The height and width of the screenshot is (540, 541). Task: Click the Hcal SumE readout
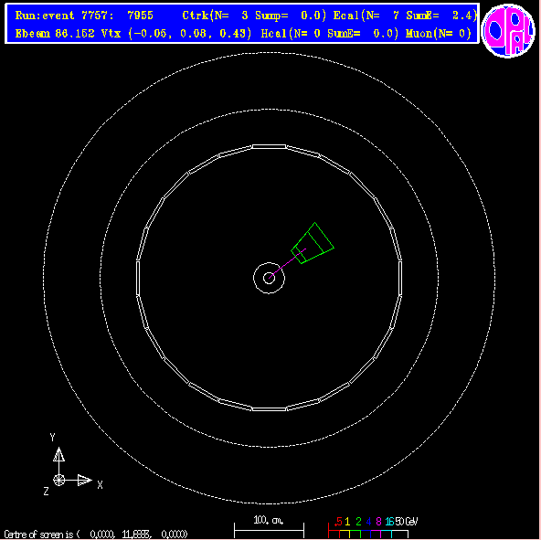[x=363, y=34]
